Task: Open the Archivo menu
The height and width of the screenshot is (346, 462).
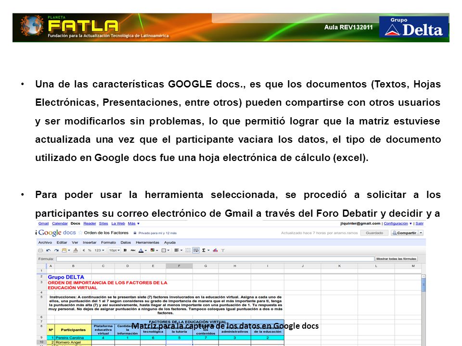Action: click(45, 242)
